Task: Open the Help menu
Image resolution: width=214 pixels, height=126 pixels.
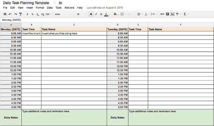Action: click(x=80, y=8)
